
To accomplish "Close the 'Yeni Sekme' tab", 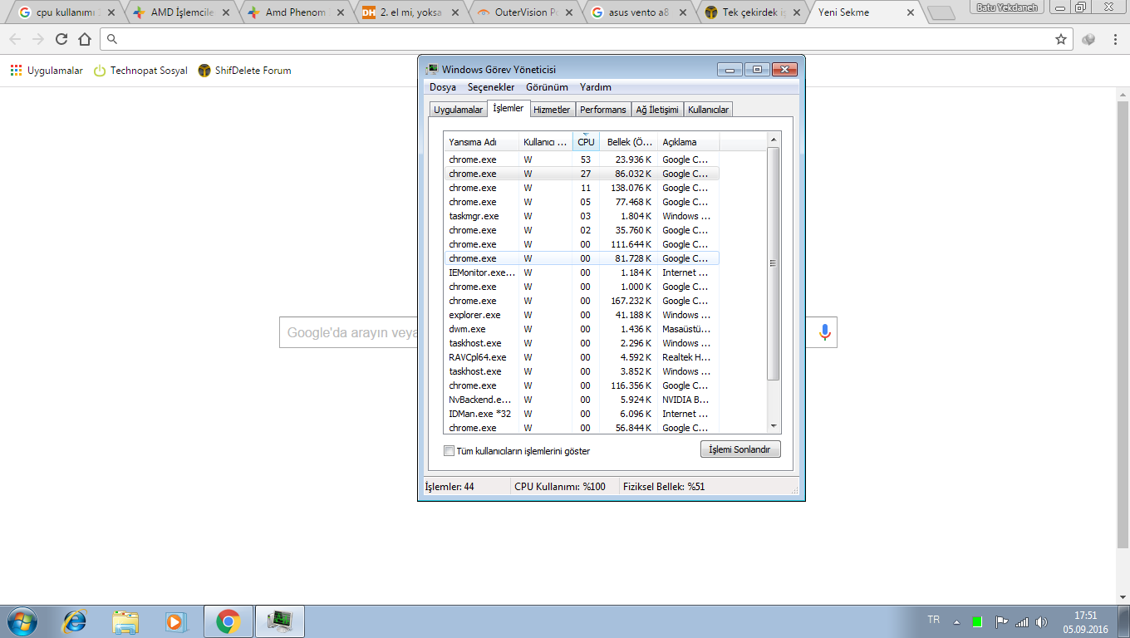I will click(911, 13).
